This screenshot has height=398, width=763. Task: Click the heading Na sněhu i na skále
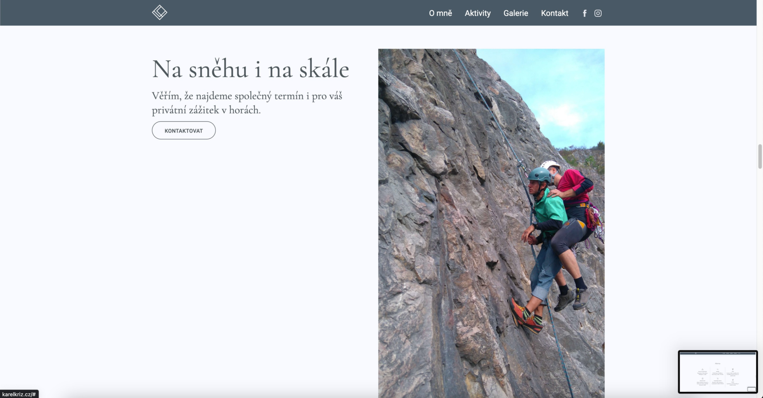pyautogui.click(x=250, y=69)
